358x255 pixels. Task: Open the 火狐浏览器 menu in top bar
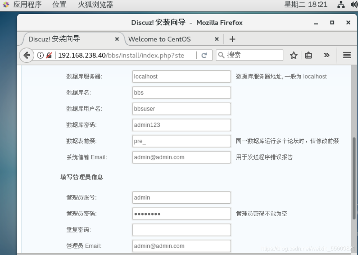[x=95, y=5]
